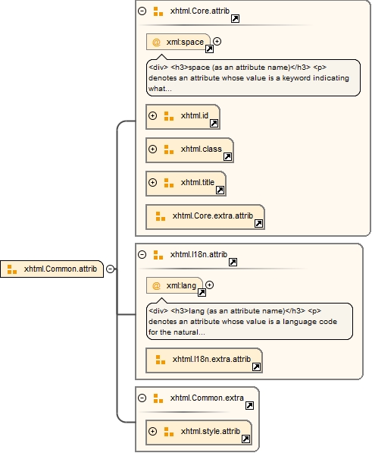This screenshot has width=372, height=453.
Task: Collapse the xhtml.I18n.attrib group
Action: pos(142,254)
